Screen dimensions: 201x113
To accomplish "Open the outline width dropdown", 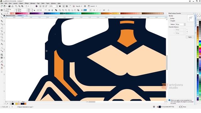I will tap(90, 10).
